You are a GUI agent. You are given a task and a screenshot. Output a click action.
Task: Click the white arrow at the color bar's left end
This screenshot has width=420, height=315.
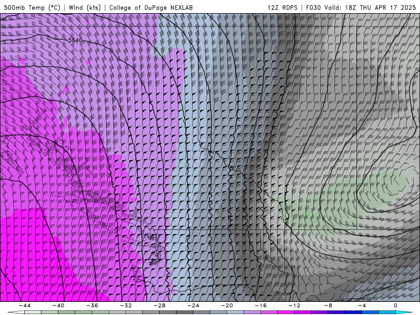click(x=16, y=312)
